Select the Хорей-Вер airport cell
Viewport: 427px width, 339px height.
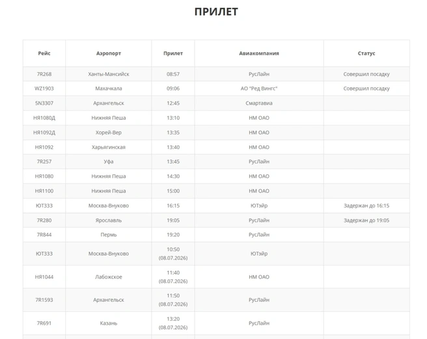109,133
